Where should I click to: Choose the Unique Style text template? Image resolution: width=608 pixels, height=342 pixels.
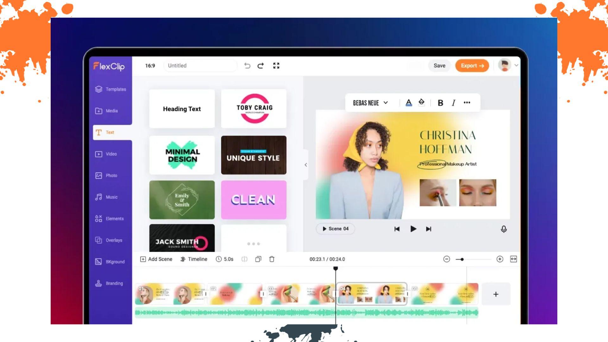pos(254,155)
